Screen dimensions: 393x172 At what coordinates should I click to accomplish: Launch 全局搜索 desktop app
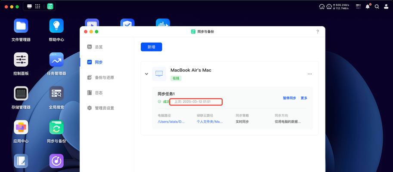pyautogui.click(x=56, y=93)
